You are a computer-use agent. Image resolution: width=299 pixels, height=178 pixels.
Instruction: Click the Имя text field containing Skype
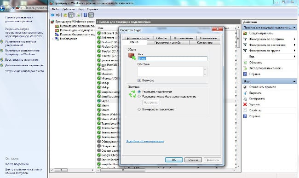(x=172, y=59)
